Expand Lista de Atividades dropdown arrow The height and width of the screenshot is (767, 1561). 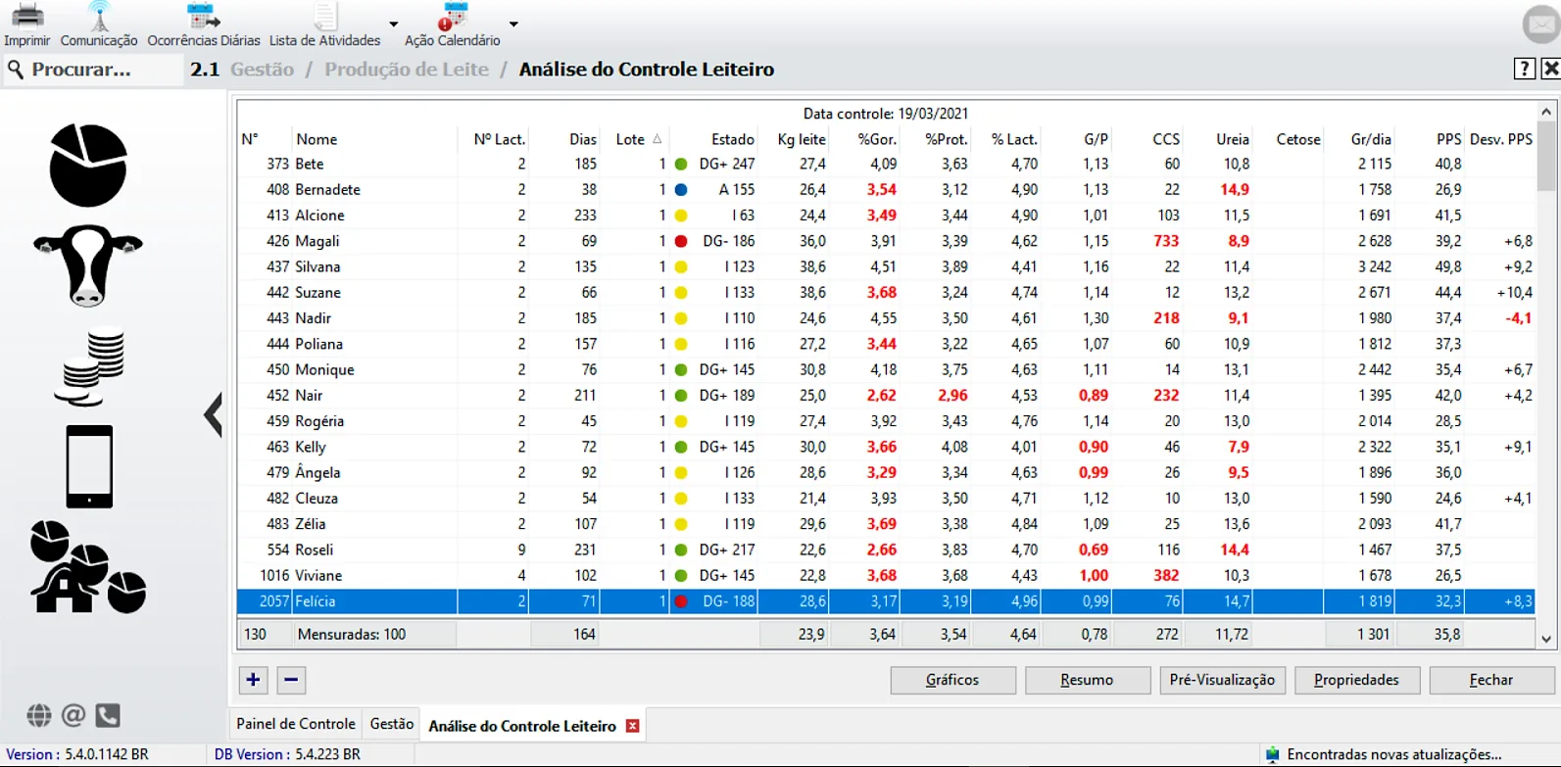tap(394, 24)
